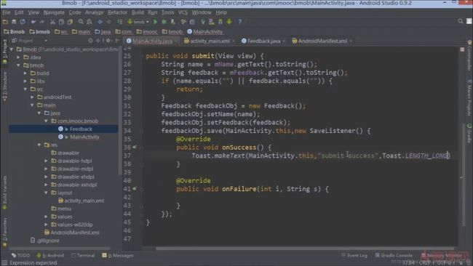Image resolution: width=473 pixels, height=266 pixels.
Task: Select activity_main.xml in project tree
Action: coord(84,201)
